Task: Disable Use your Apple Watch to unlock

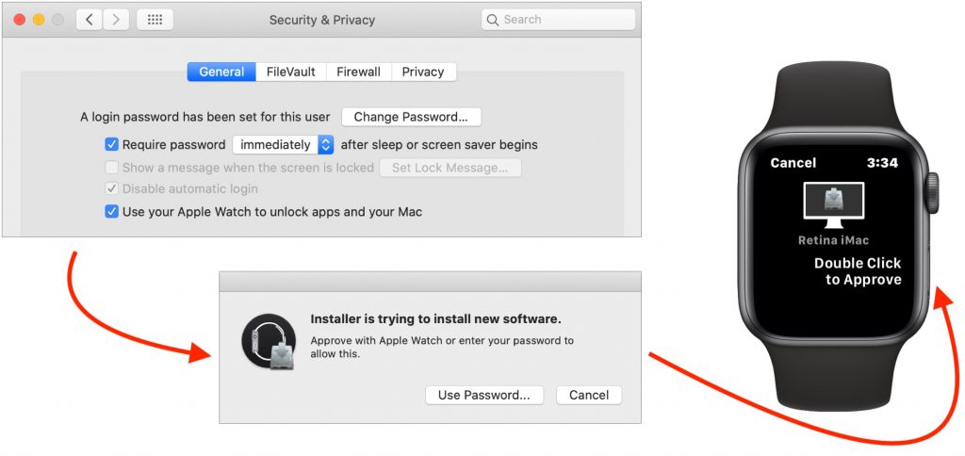Action: [112, 212]
